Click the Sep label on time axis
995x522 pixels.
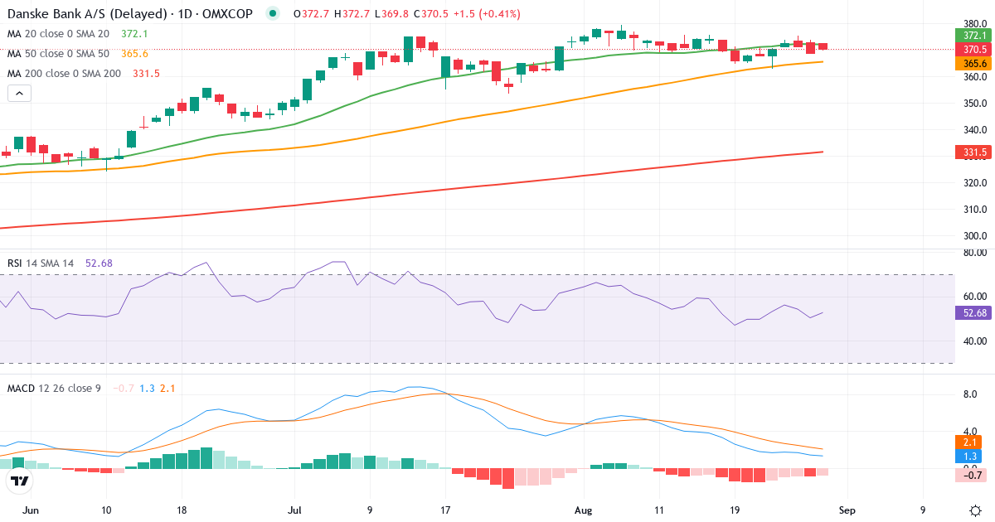coord(847,510)
